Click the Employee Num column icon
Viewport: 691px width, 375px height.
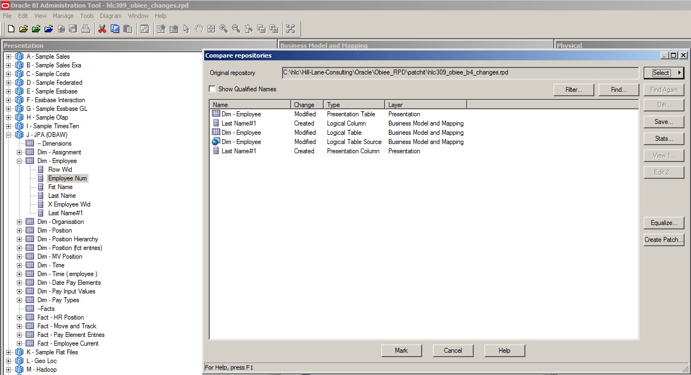tap(41, 178)
